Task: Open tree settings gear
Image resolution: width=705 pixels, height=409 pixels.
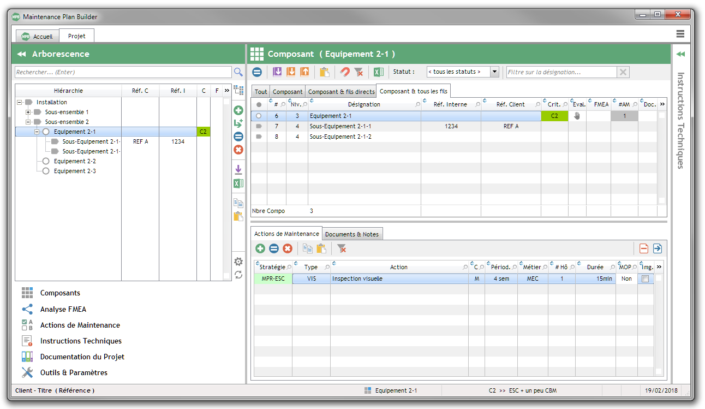Action: [238, 262]
